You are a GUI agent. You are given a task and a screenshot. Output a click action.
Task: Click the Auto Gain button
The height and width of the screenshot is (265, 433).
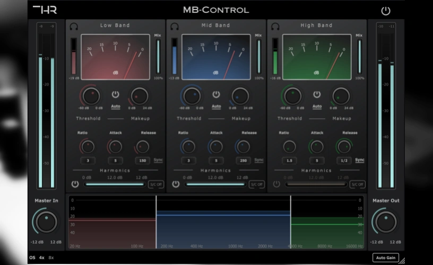pyautogui.click(x=385, y=258)
